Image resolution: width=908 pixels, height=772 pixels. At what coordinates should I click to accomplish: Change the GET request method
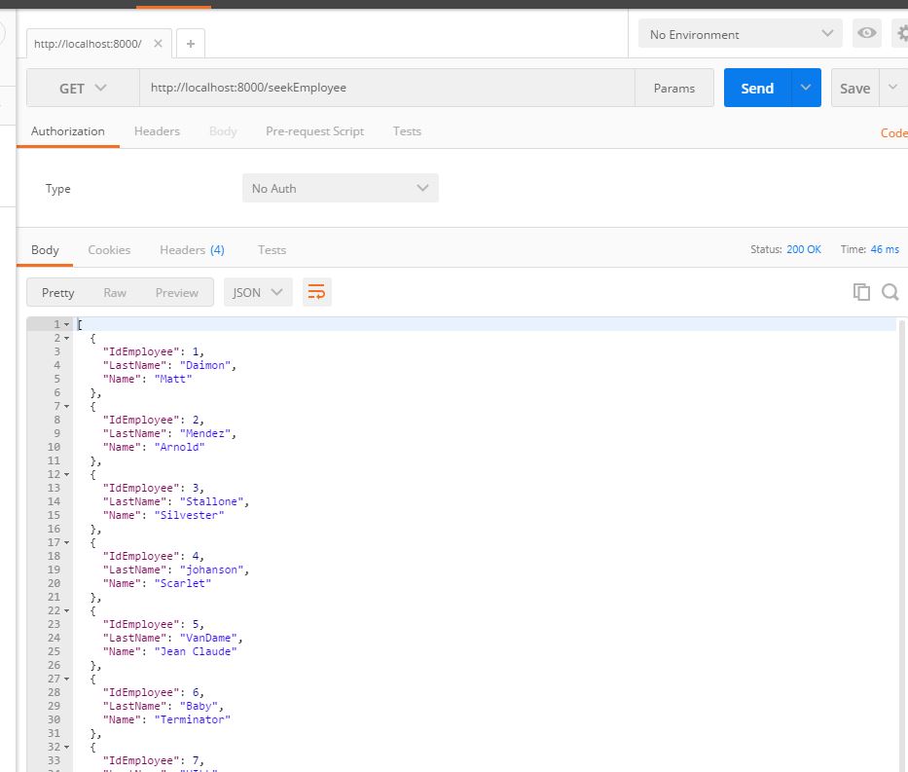point(83,88)
